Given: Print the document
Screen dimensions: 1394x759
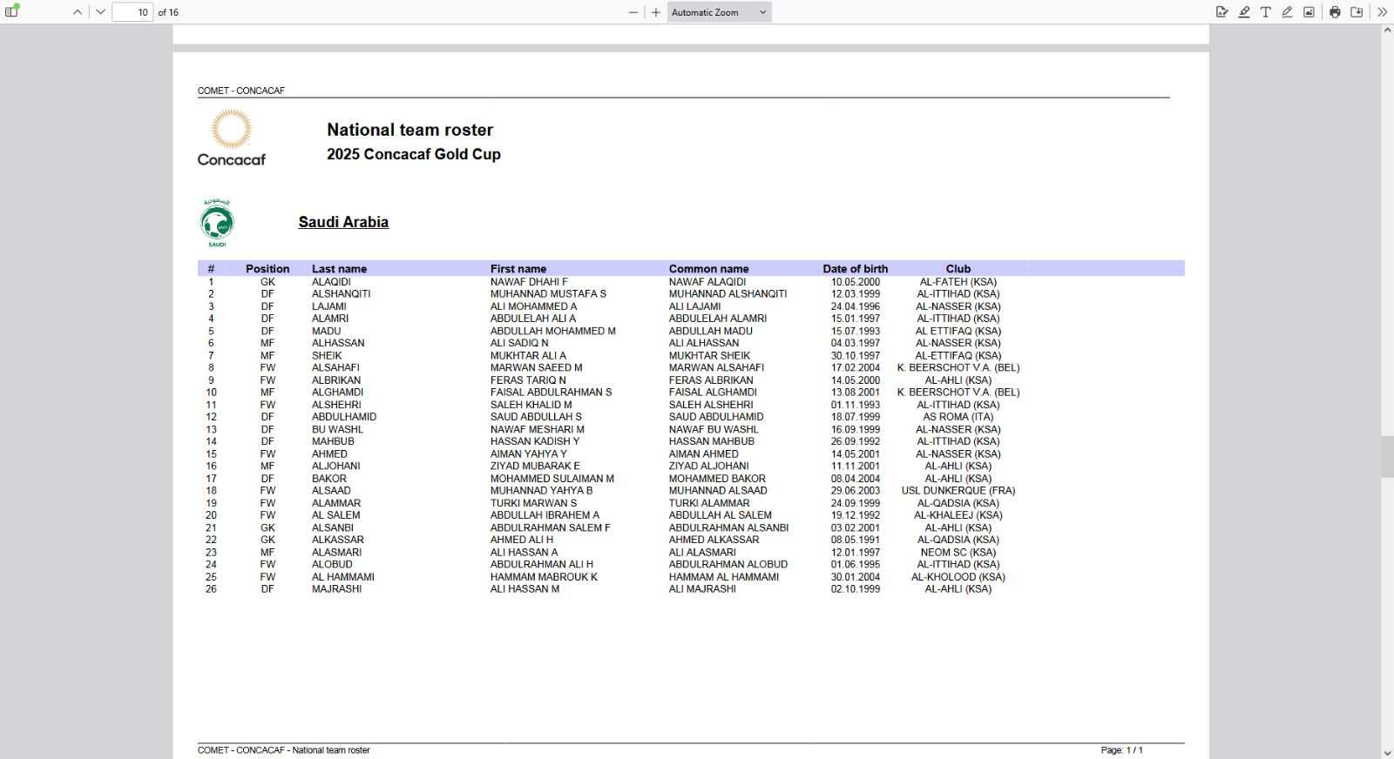Looking at the screenshot, I should pos(1335,12).
